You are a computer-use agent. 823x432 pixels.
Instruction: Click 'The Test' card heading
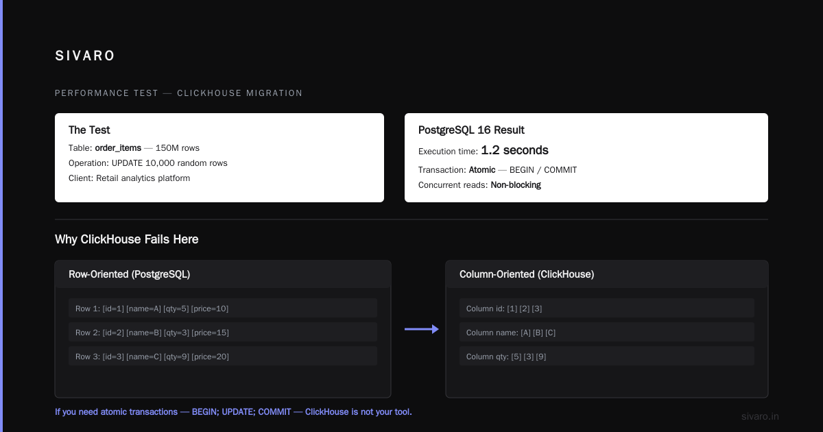(89, 130)
